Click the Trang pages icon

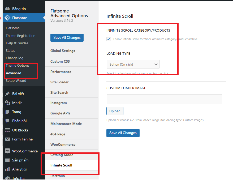pyautogui.click(x=7, y=112)
